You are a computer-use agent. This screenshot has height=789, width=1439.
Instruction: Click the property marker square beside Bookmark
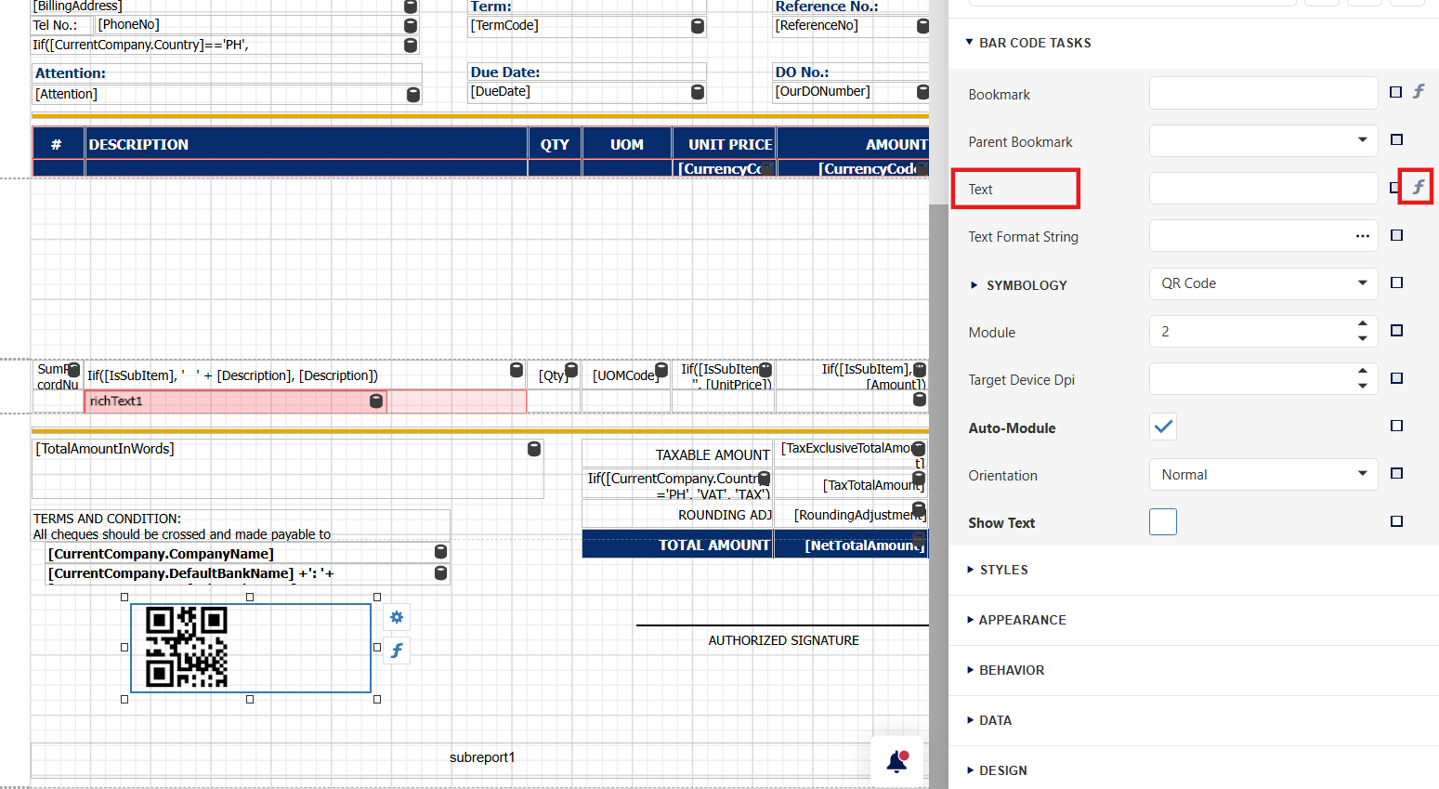pos(1395,92)
